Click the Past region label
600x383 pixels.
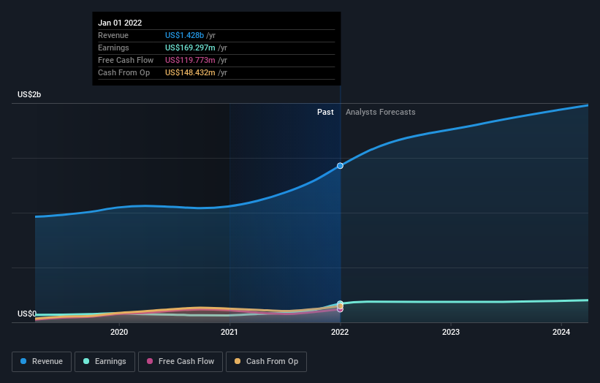point(325,112)
